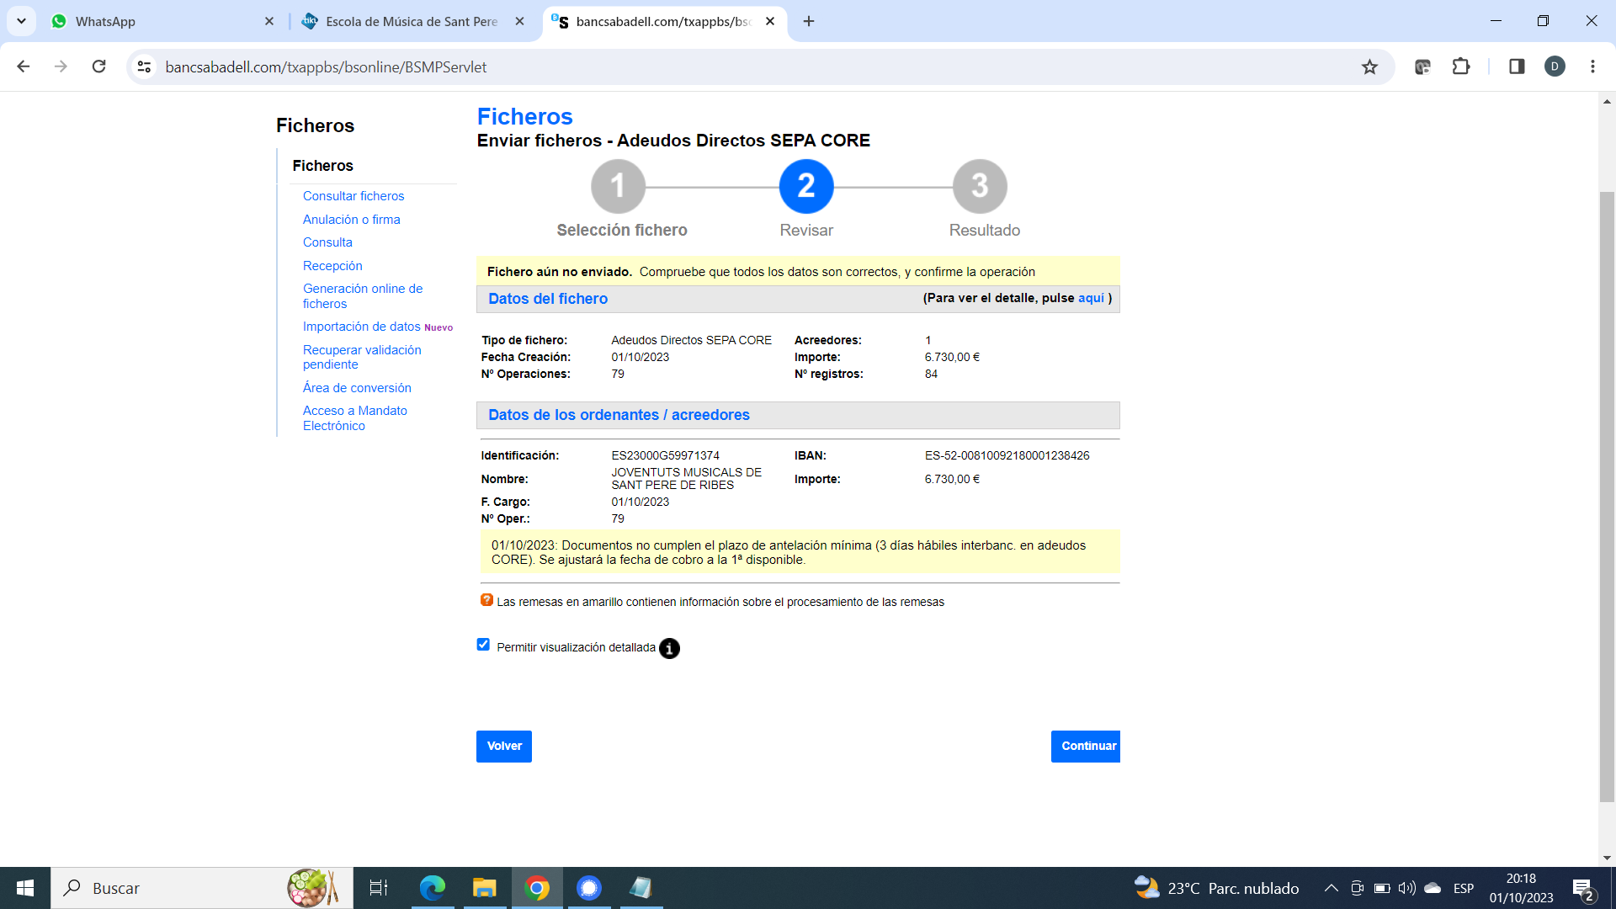
Task: Click the taskbar Buscar search box
Action: [x=202, y=888]
